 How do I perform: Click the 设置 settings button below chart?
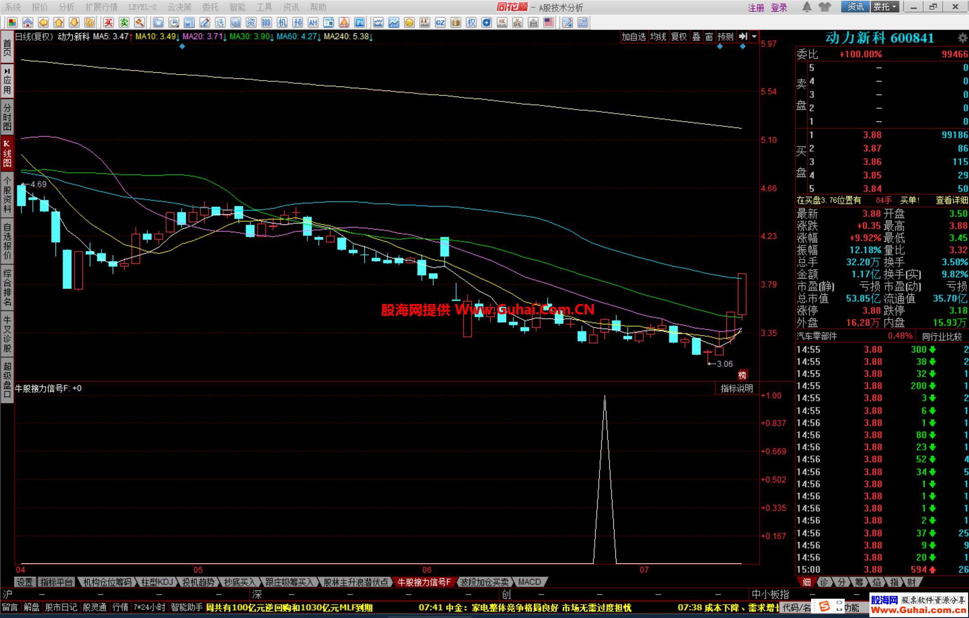25,582
